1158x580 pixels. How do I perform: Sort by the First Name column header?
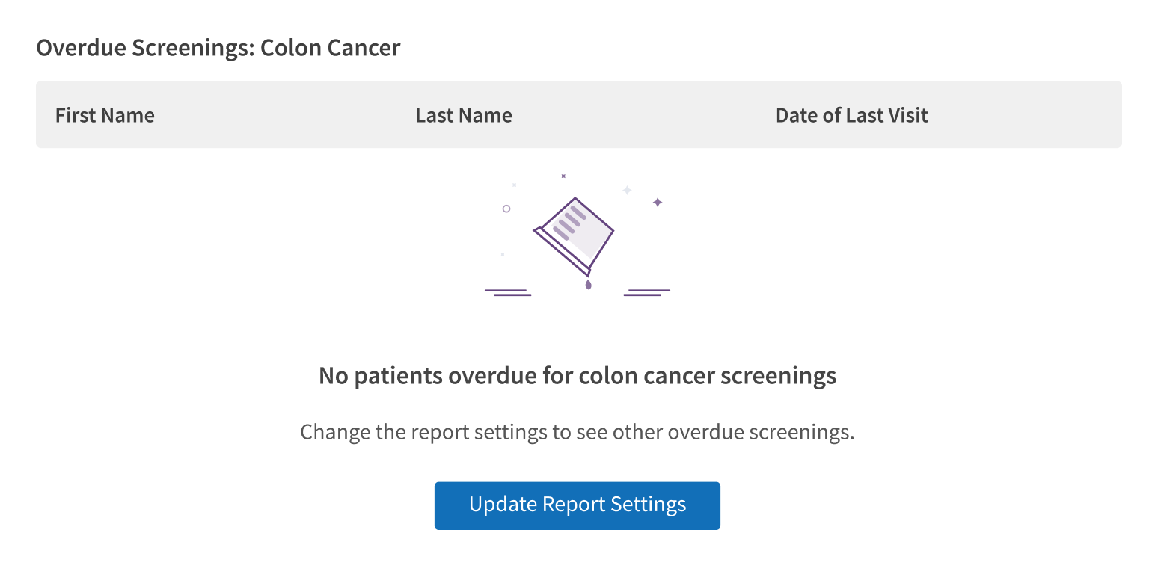(x=105, y=115)
